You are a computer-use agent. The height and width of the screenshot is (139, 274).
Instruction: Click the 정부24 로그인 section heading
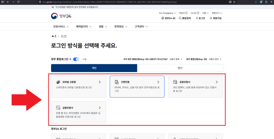[59, 129]
